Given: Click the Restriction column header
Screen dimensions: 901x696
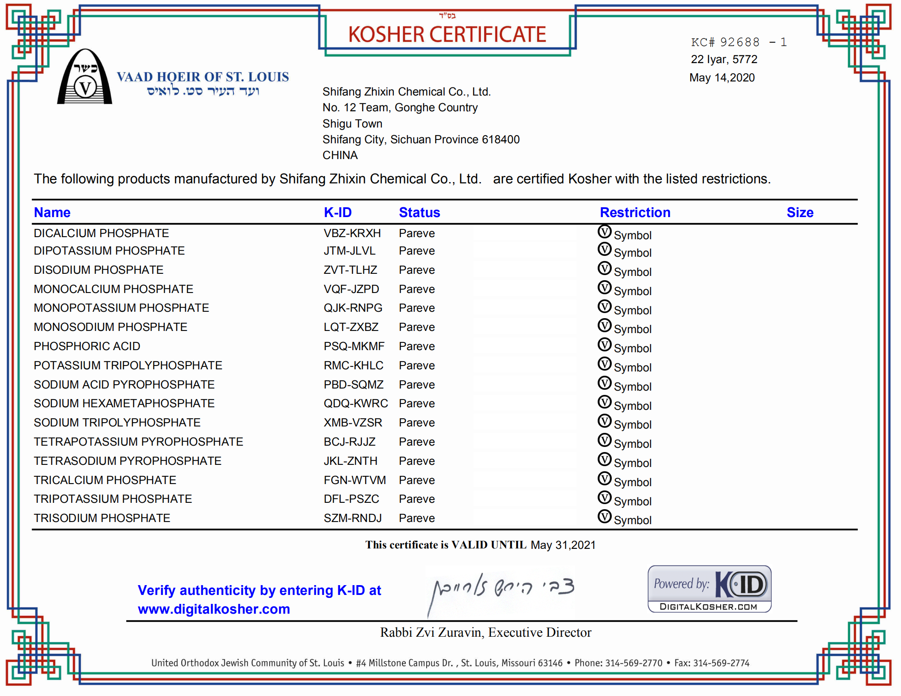Looking at the screenshot, I should [x=635, y=212].
